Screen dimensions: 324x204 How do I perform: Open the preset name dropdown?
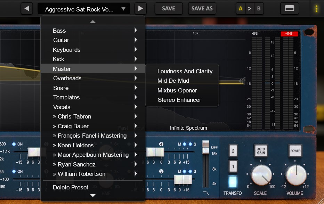83,9
